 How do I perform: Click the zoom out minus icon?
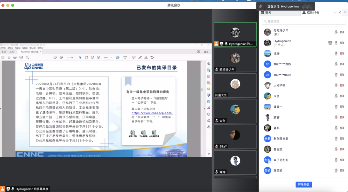click(x=92, y=57)
